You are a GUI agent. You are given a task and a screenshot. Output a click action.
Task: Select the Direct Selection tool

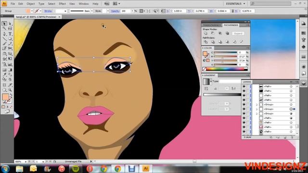(x=10, y=24)
